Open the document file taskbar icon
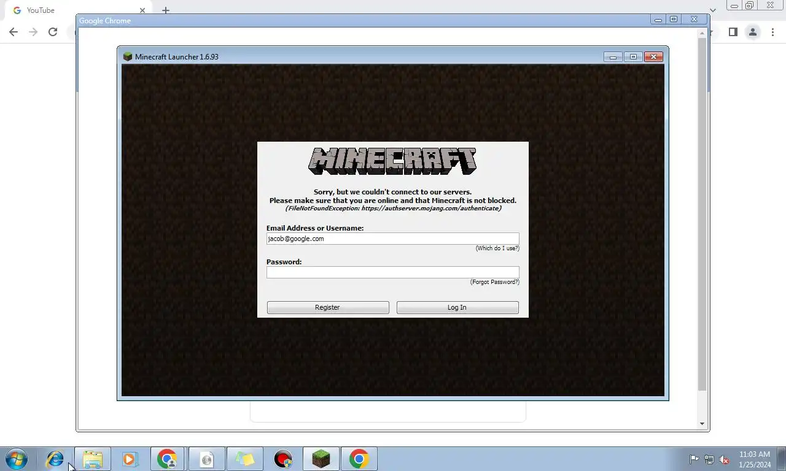Image resolution: width=786 pixels, height=471 pixels. [x=206, y=459]
